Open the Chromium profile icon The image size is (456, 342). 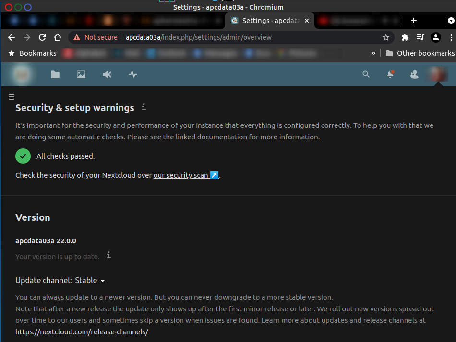[436, 37]
